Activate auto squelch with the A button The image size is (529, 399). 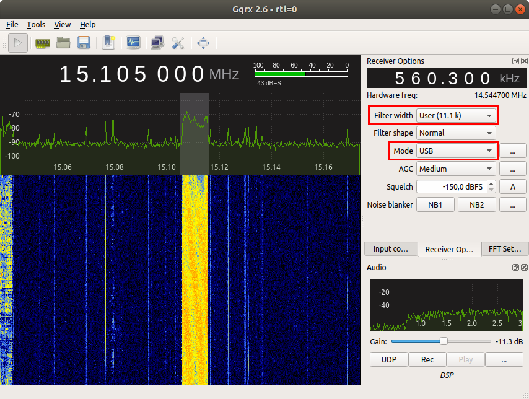coord(513,186)
